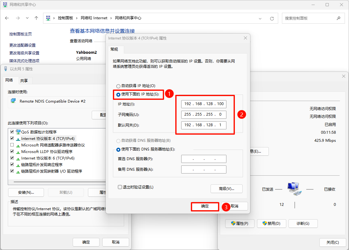349x250 pixels.
Task: Click 高级(V)... advanced button
Action: (226, 189)
